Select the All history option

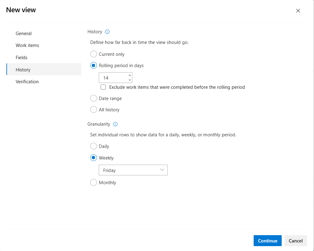coord(94,109)
